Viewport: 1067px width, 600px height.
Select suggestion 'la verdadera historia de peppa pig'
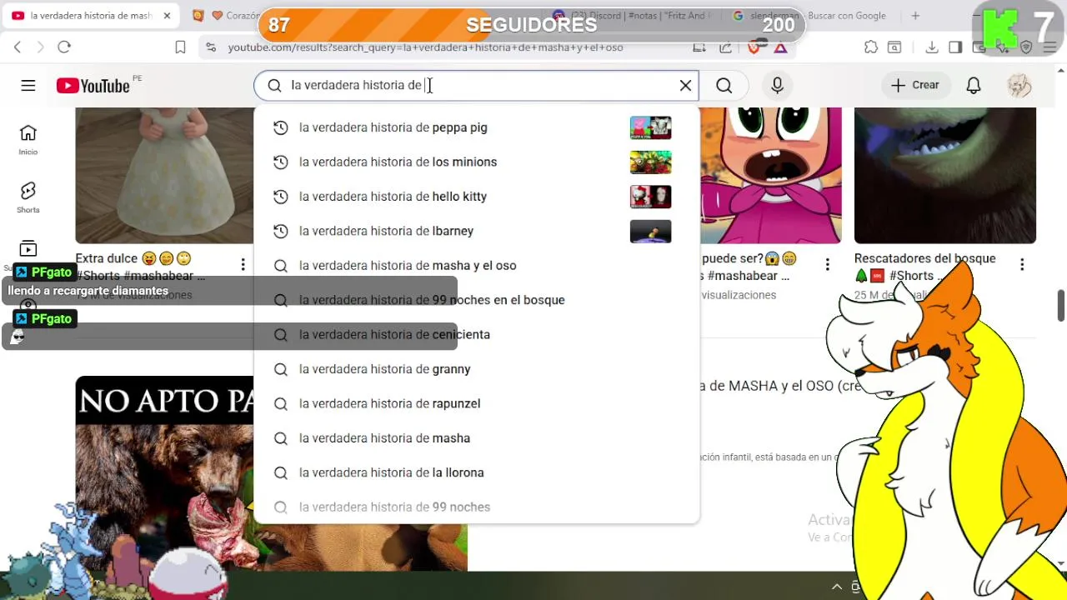[x=476, y=127]
